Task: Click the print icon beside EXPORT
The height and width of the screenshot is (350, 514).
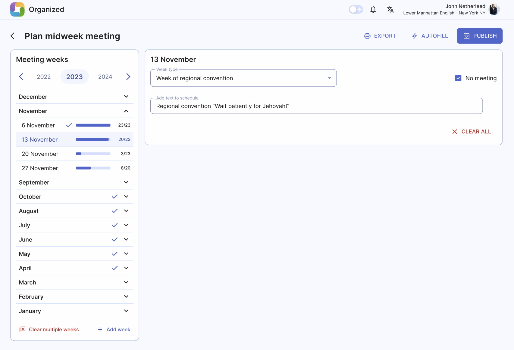Action: coord(367,36)
